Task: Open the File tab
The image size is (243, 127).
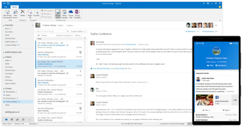Action: click(x=6, y=7)
